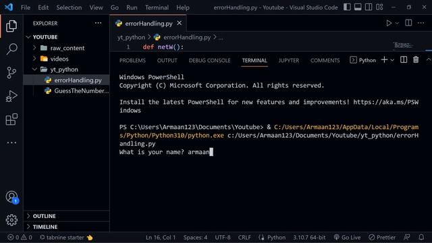Screen dimensions: 432x243
Task: Open editor More Actions ellipsis
Action: pyautogui.click(x=421, y=23)
